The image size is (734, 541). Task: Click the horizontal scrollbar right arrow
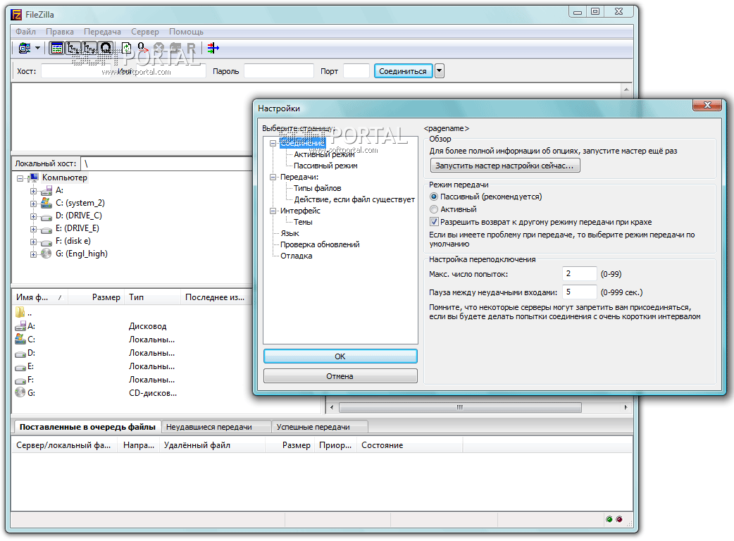click(626, 407)
